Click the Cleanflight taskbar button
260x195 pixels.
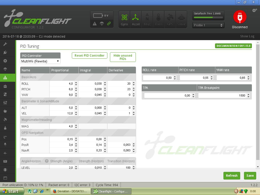[111, 191]
